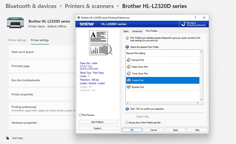236x144 pixels.
Task: Click the Toner Save Print profile icon
Action: pyautogui.click(x=129, y=73)
